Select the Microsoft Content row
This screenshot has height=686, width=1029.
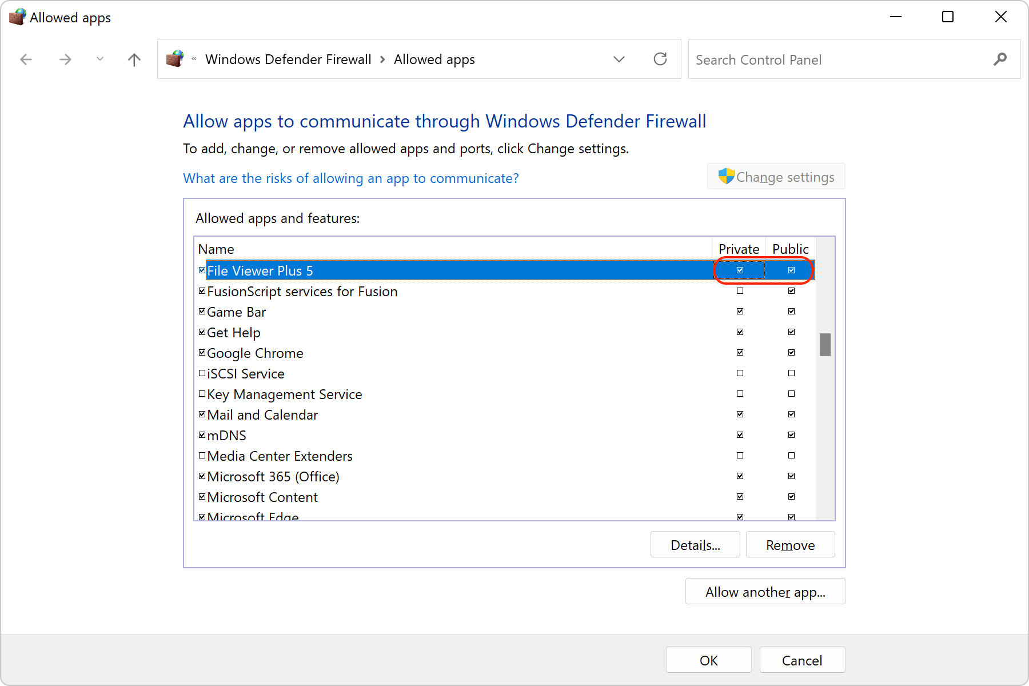coord(505,497)
